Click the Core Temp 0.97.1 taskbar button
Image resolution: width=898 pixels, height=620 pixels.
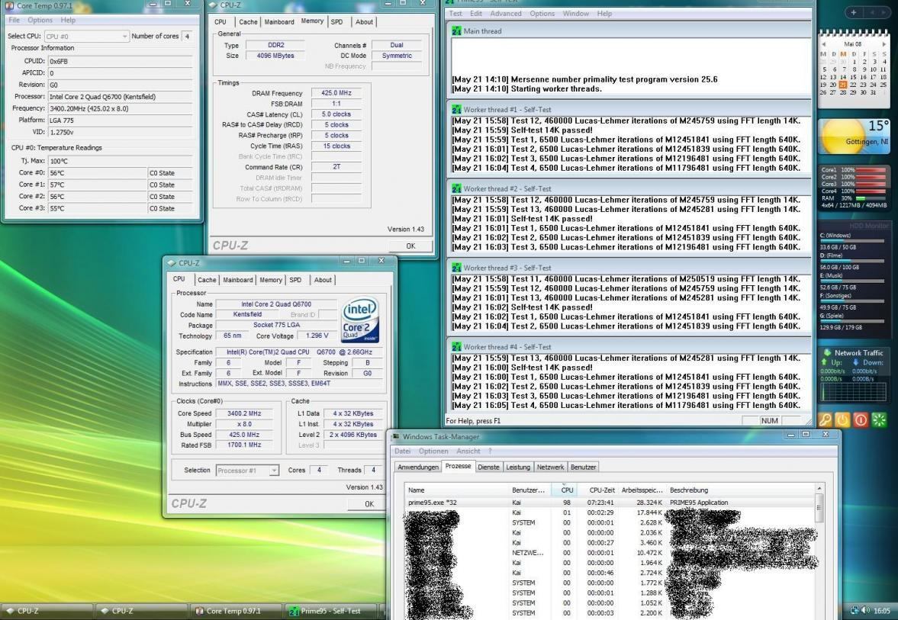tap(235, 611)
